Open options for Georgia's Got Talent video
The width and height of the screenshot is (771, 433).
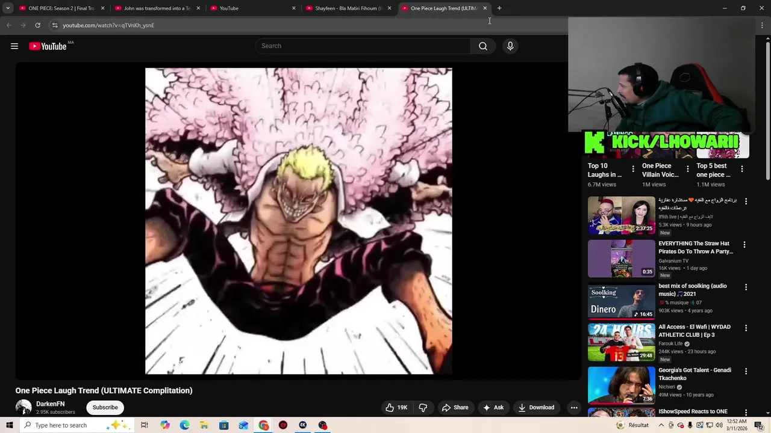746,371
